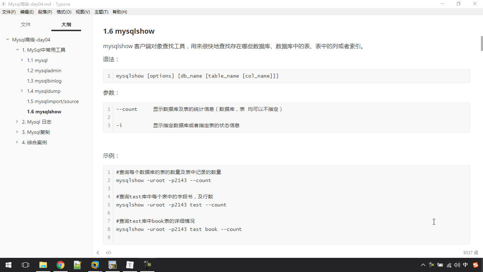Launch Chrome from the taskbar
Screen dimensions: 483x272
(x=61, y=265)
